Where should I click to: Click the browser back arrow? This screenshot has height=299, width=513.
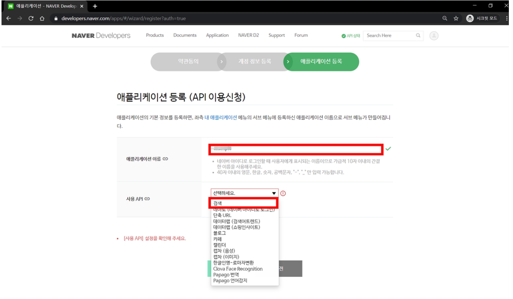[x=8, y=18]
